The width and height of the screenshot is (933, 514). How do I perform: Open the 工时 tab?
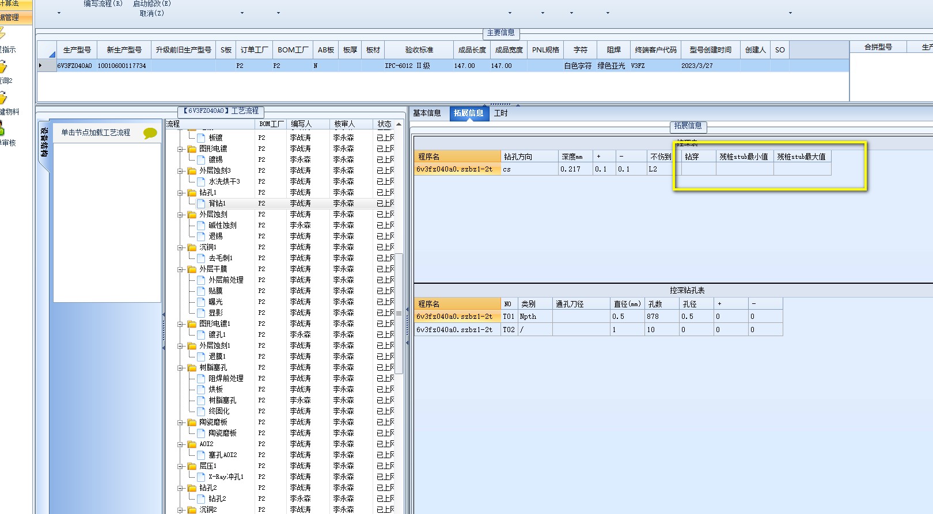tap(500, 113)
